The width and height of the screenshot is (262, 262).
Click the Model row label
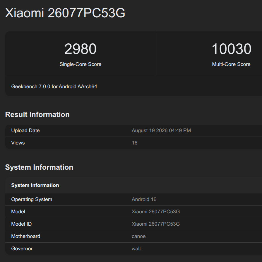(x=18, y=212)
